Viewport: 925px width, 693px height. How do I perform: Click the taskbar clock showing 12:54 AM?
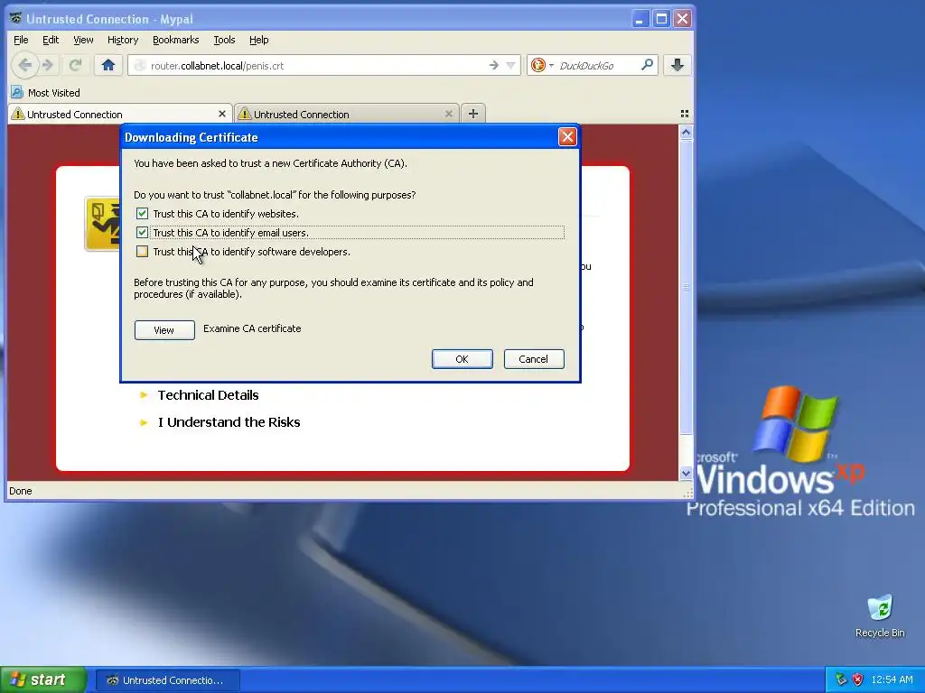click(x=892, y=680)
